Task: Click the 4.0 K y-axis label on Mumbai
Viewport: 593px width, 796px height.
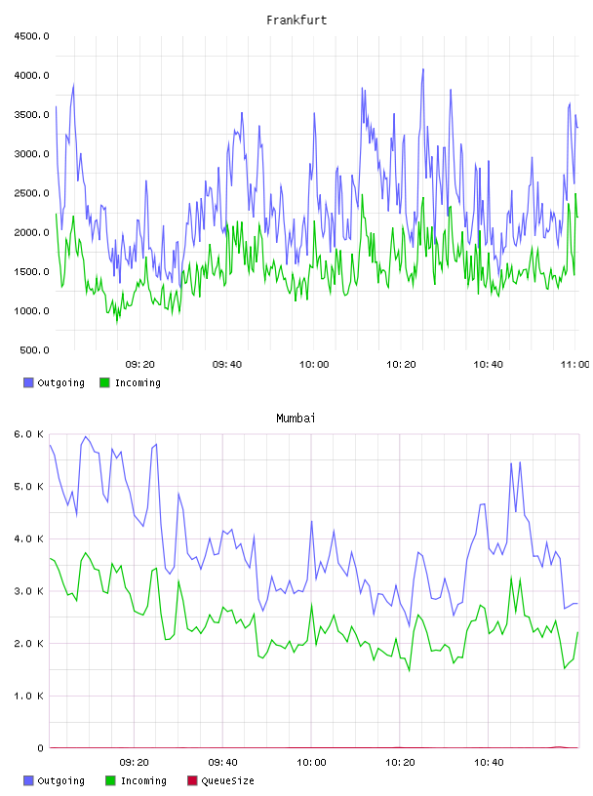Action: 28,539
